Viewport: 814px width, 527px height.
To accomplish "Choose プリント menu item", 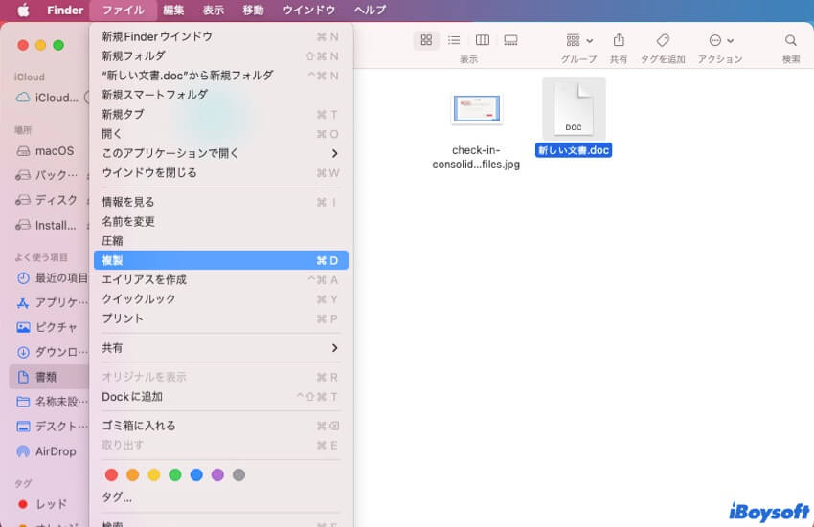I will (x=220, y=318).
